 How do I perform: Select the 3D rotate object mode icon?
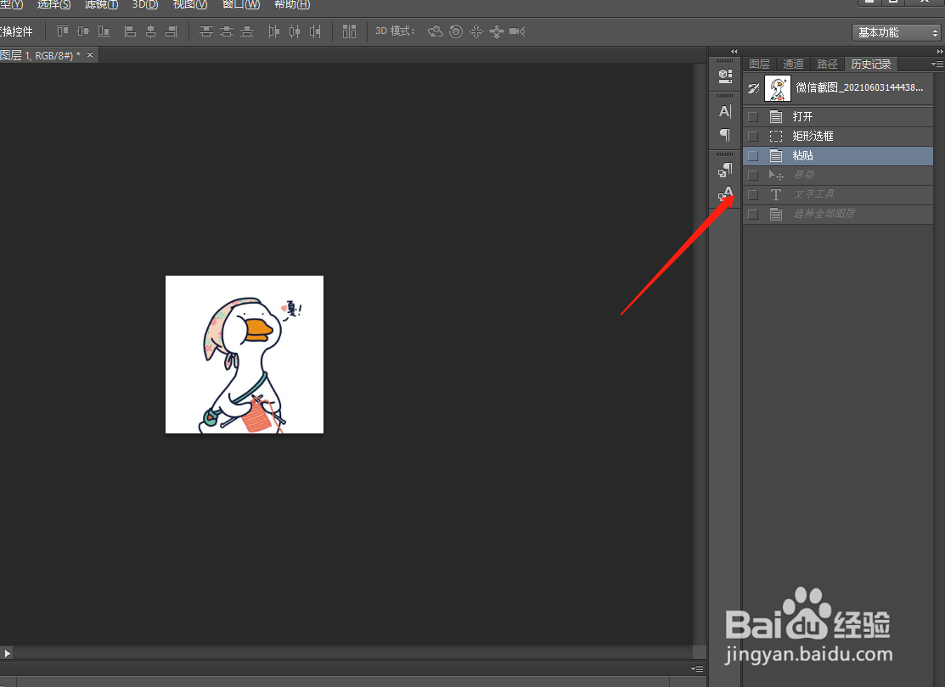pyautogui.click(x=435, y=31)
